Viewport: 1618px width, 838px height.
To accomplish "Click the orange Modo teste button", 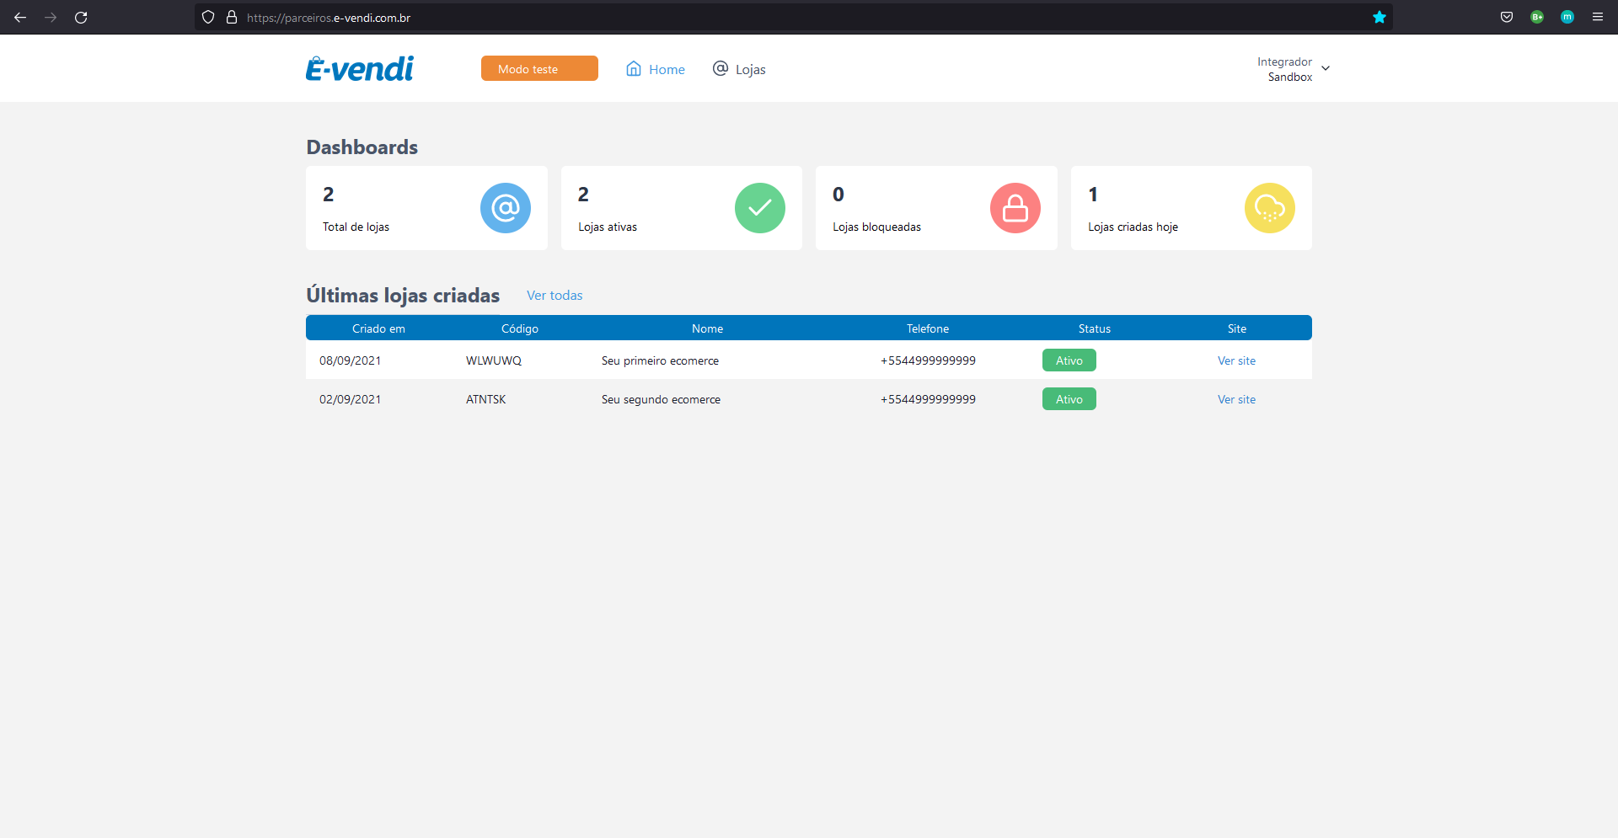I will click(539, 68).
